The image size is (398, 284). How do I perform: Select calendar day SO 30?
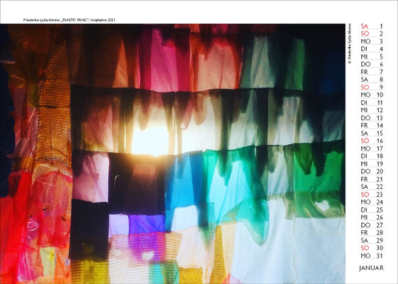372,248
